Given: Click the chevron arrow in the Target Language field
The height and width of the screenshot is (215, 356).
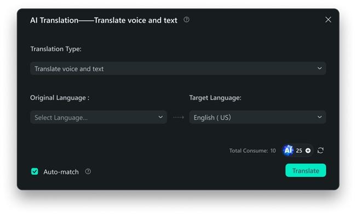Looking at the screenshot, I should click(x=319, y=117).
